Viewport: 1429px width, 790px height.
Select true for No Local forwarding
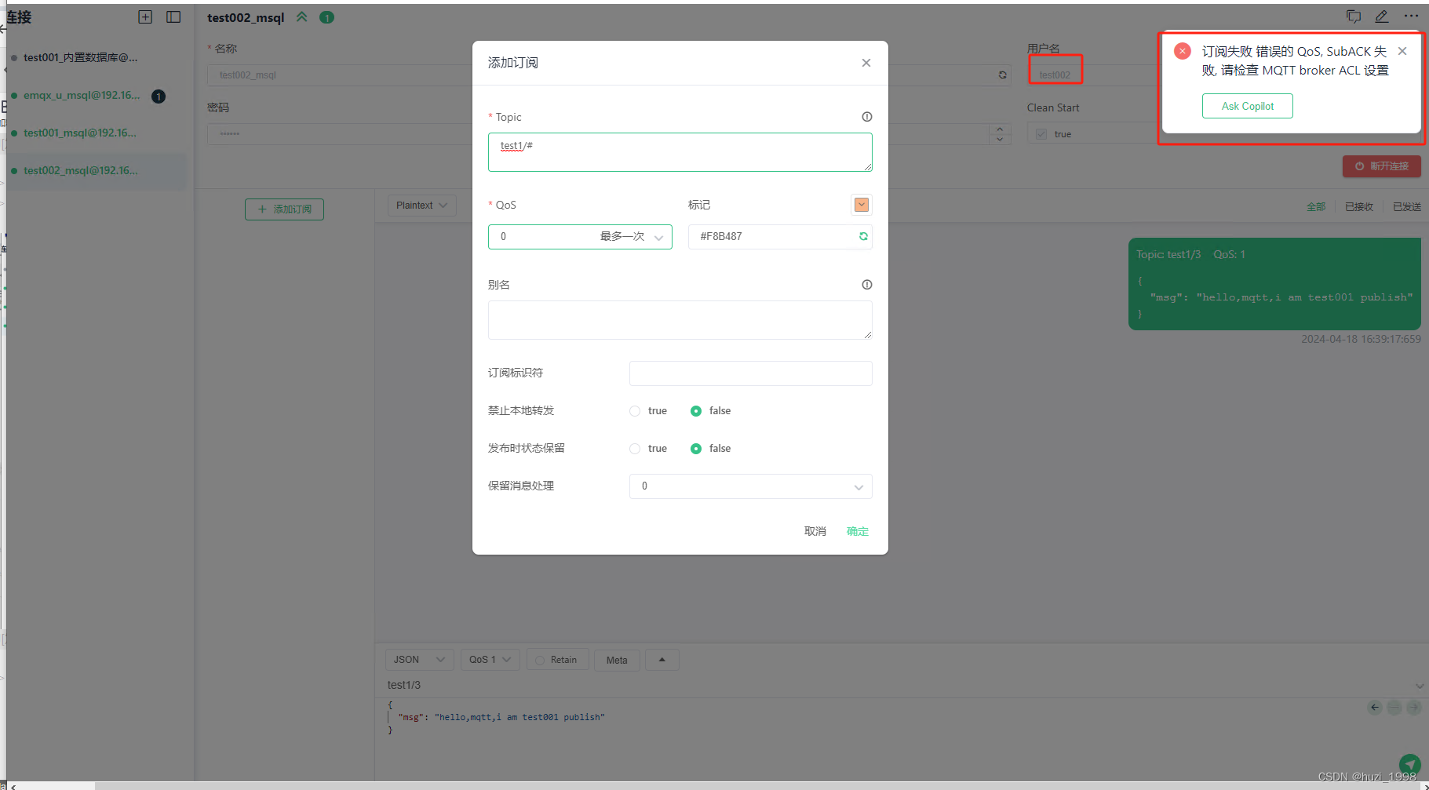pos(635,411)
